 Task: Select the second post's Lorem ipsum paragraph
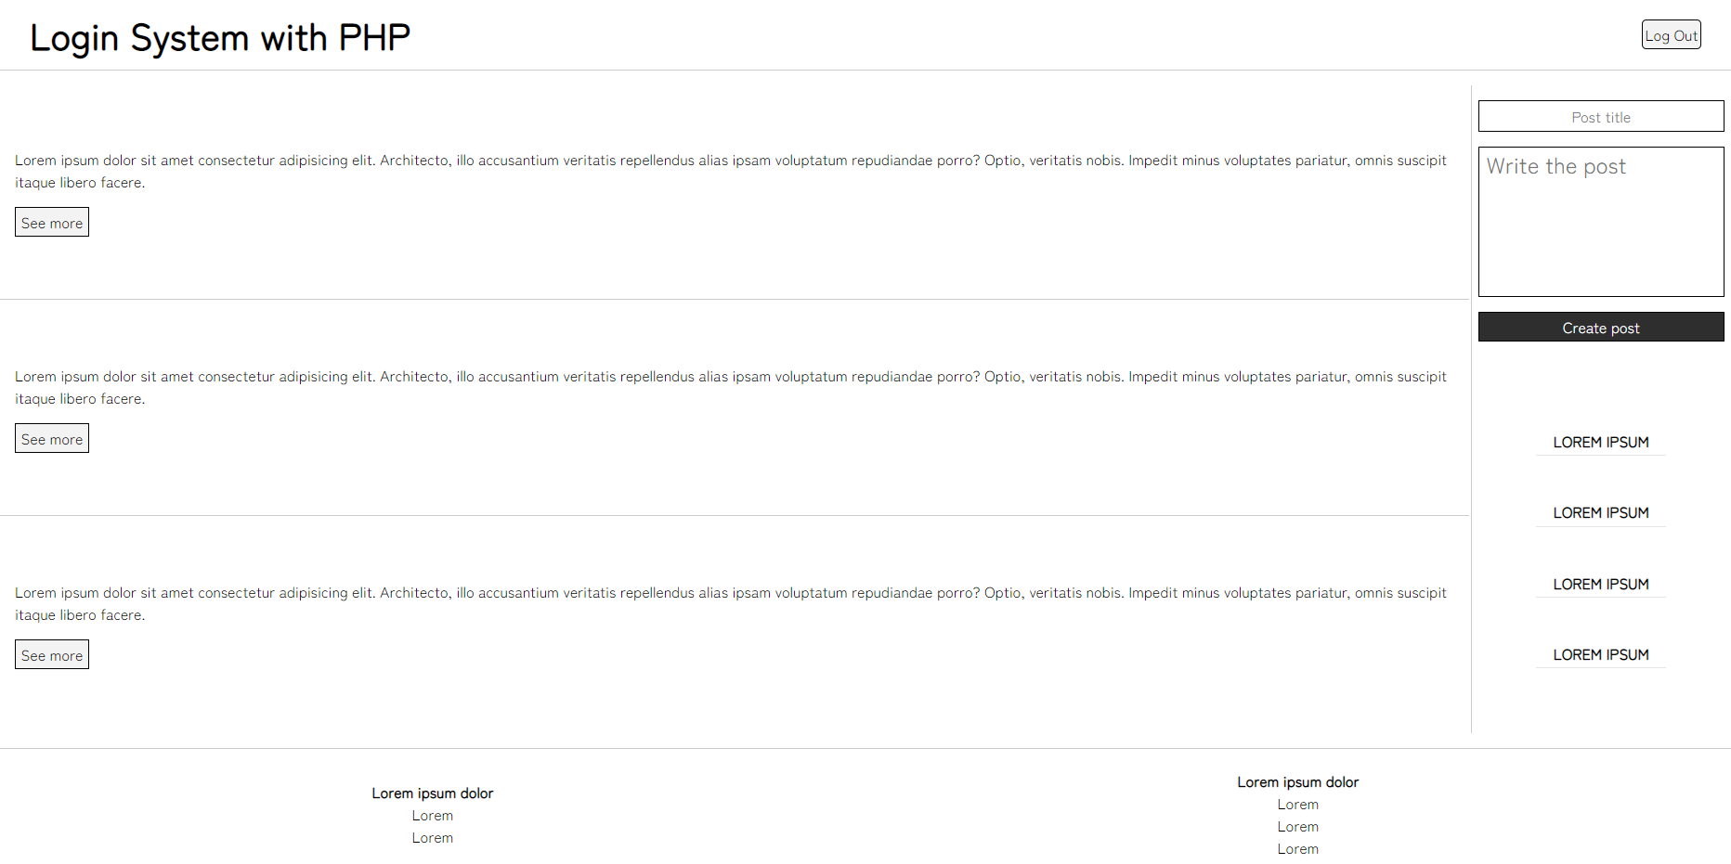pos(731,388)
